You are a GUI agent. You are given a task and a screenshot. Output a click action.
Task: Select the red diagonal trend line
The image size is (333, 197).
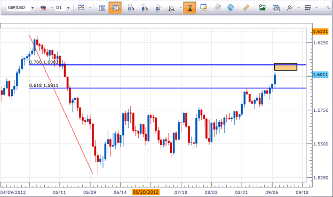(x=61, y=105)
